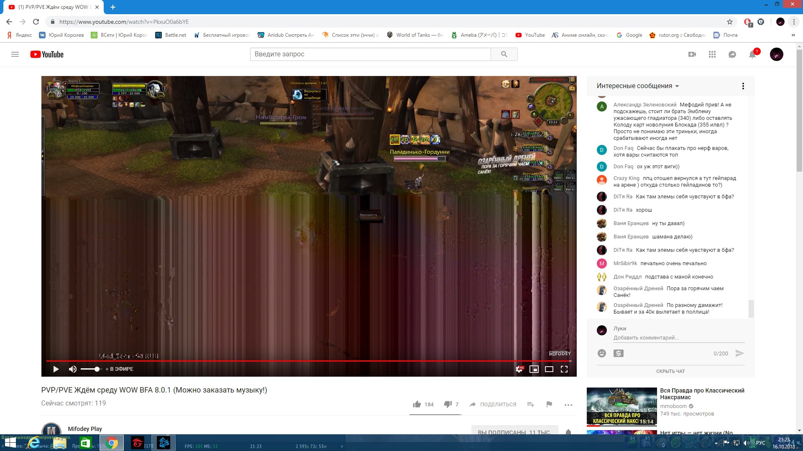Save video to playlist icon
This screenshot has width=803, height=451.
(531, 404)
